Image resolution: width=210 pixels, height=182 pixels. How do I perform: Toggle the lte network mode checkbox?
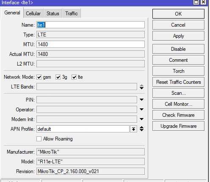[x=74, y=77]
